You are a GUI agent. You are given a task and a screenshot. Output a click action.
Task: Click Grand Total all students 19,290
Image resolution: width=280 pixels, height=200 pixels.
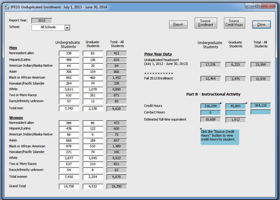[117, 186]
